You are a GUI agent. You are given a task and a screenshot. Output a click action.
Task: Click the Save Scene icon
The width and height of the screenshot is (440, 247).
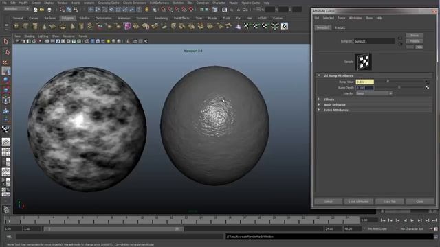click(x=49, y=10)
